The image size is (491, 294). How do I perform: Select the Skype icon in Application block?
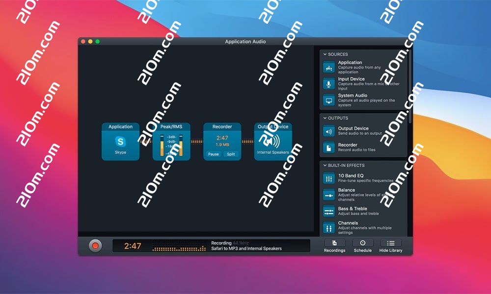[x=120, y=142]
